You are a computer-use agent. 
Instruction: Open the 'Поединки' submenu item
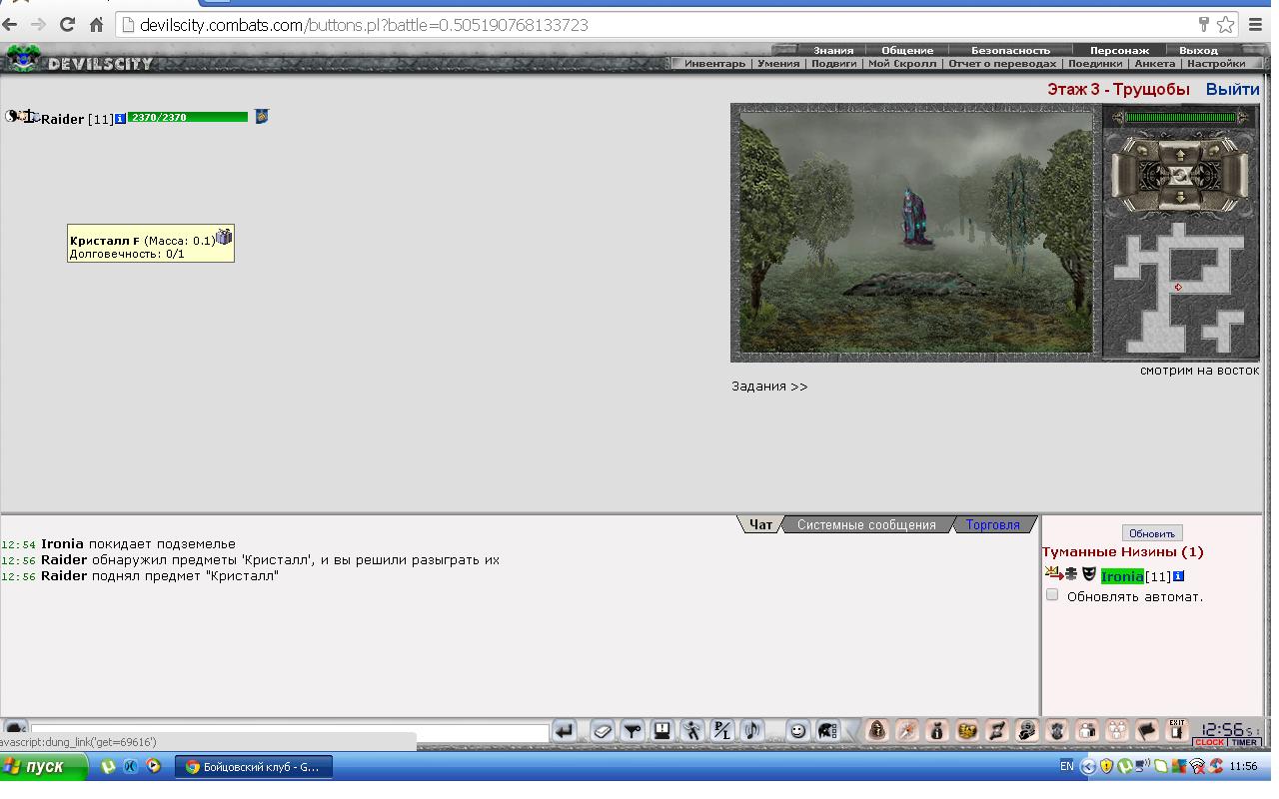click(x=1095, y=64)
